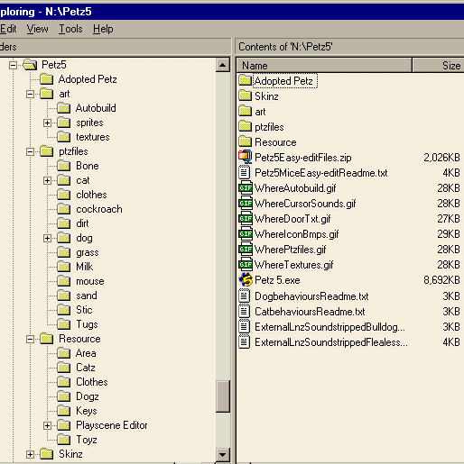Click the folder tree scrollbar thumb
Viewport: 464px width, 464px height.
223,396
